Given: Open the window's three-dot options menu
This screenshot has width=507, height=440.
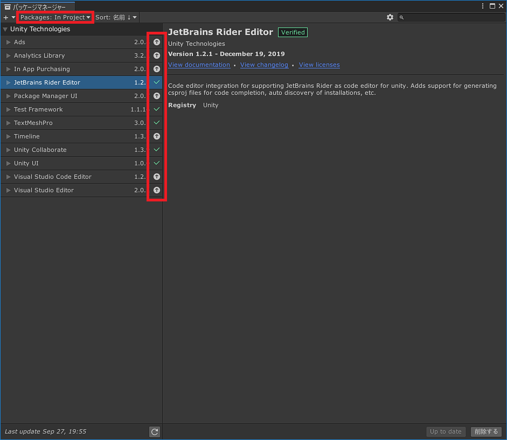Looking at the screenshot, I should point(482,6).
